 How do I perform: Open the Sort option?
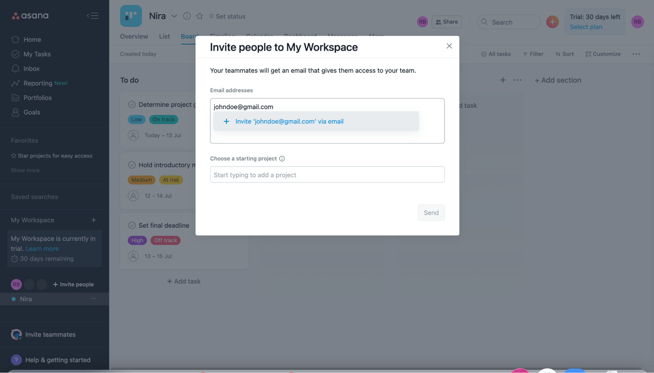[x=565, y=54]
